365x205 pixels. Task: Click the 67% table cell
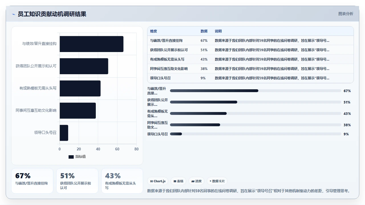[204, 41]
